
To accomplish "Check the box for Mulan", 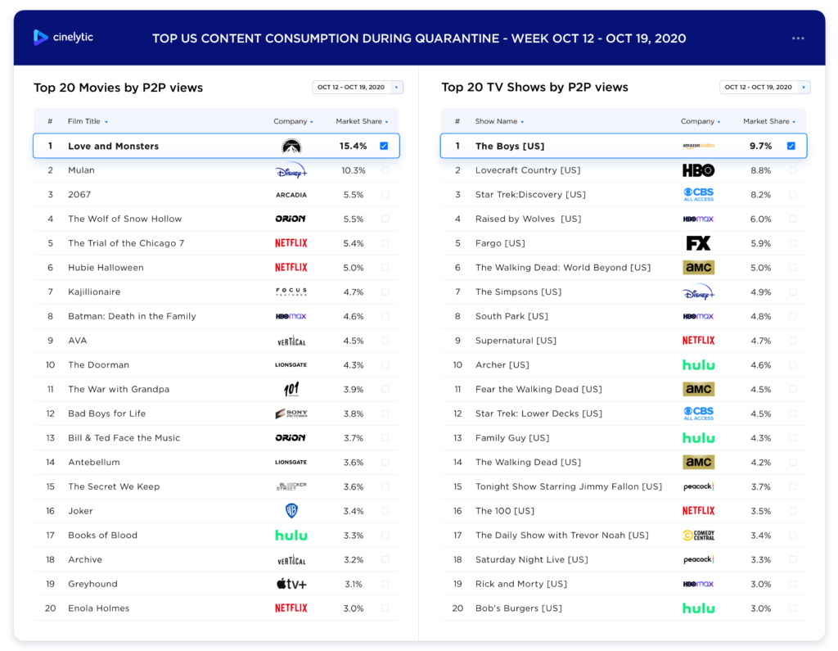I will pos(385,170).
